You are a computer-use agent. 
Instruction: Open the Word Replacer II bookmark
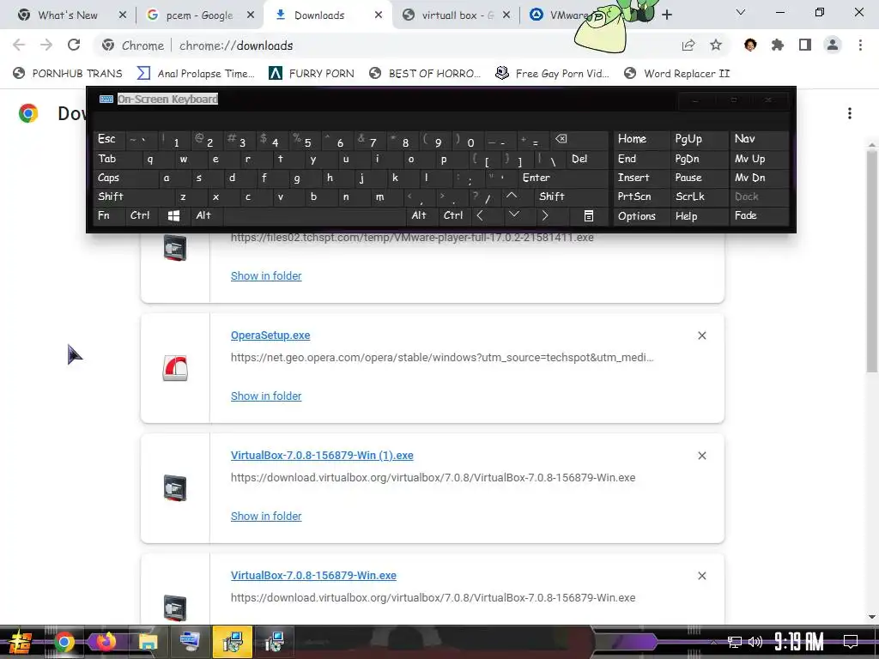(676, 74)
